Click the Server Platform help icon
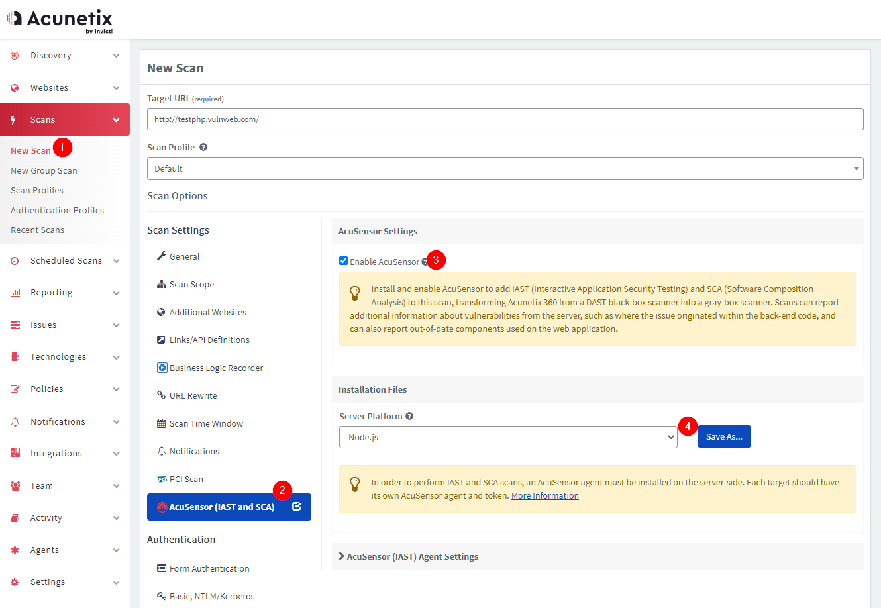Image resolution: width=881 pixels, height=608 pixels. click(x=409, y=417)
